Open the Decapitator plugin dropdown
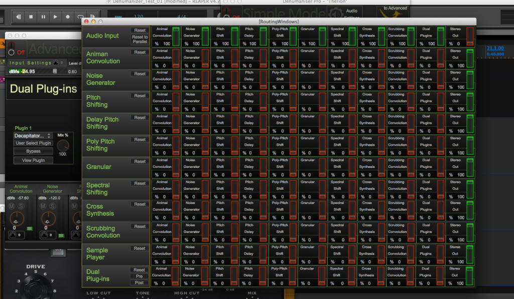The width and height of the screenshot is (514, 299). 33,136
